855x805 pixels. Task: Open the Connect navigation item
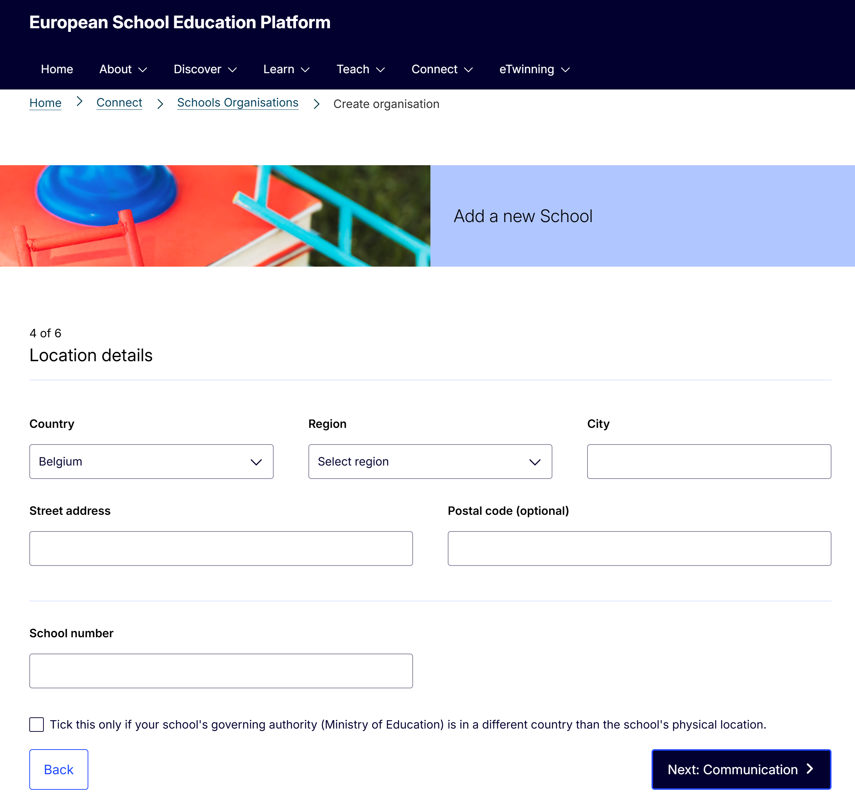[x=434, y=69]
